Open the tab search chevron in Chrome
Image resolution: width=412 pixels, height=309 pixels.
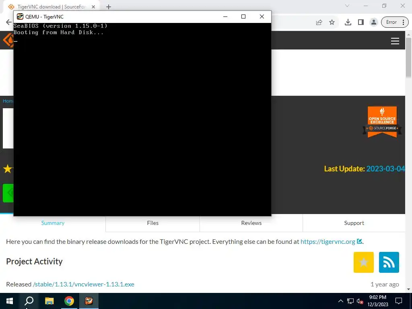pos(347,6)
